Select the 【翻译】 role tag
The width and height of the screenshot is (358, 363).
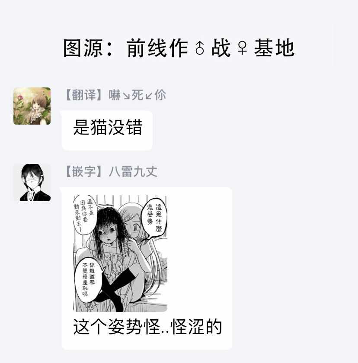84,95
